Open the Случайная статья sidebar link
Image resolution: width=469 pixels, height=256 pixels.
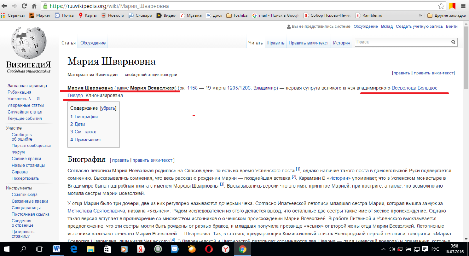[x=25, y=112]
